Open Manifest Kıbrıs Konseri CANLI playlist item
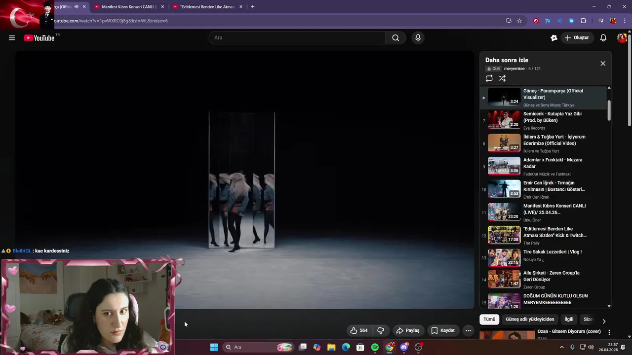This screenshot has height=355, width=632. click(x=543, y=213)
